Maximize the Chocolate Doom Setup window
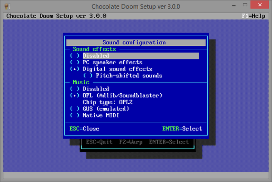The height and width of the screenshot is (182, 272). click(x=245, y=5)
